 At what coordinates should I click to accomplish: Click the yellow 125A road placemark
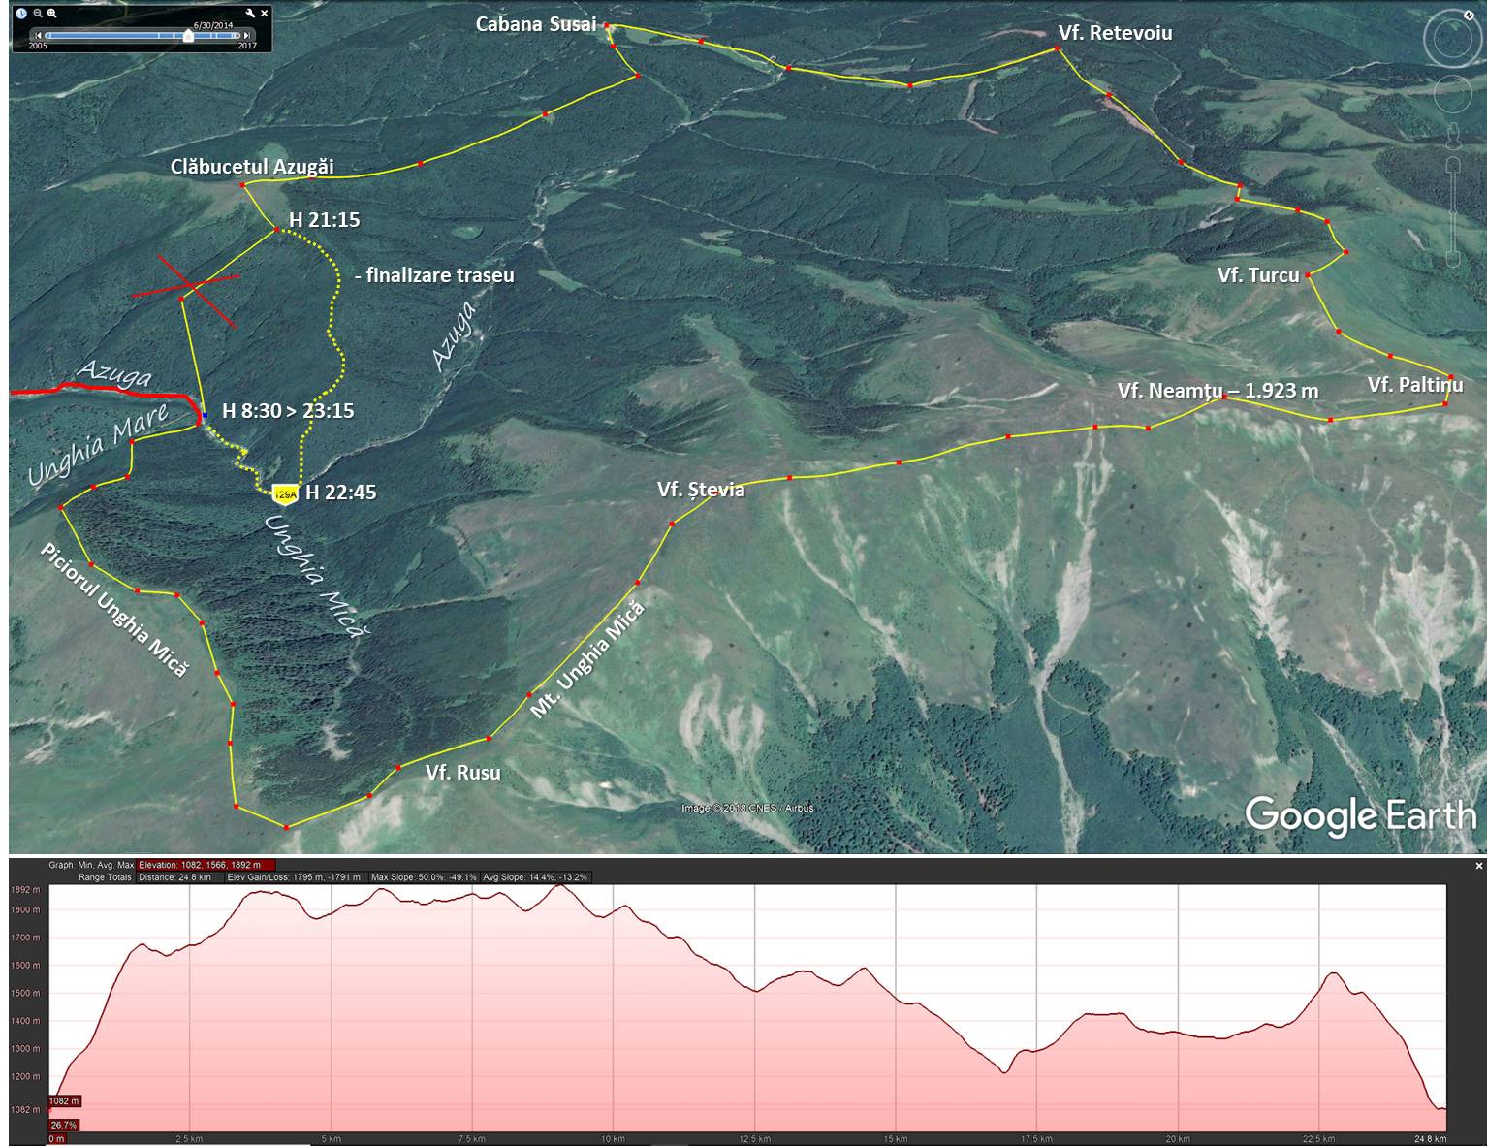(x=285, y=494)
